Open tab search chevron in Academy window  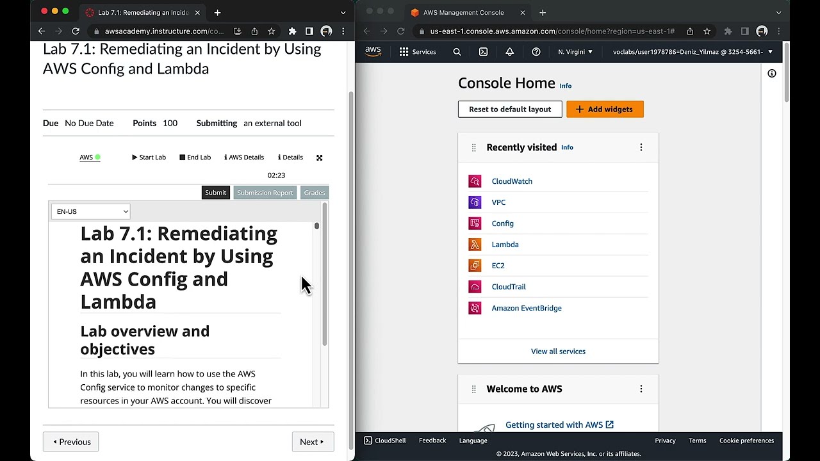pyautogui.click(x=343, y=12)
